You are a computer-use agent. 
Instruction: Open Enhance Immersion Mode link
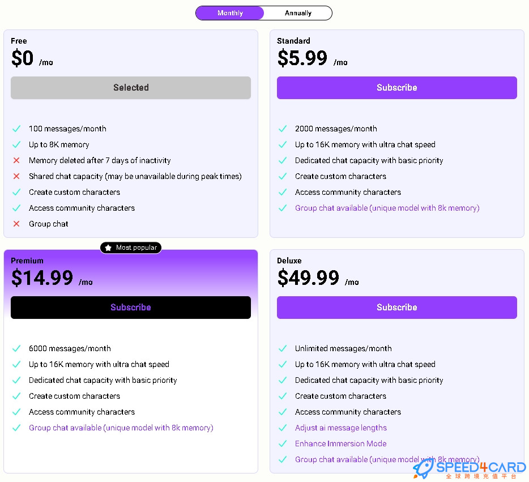pos(341,443)
